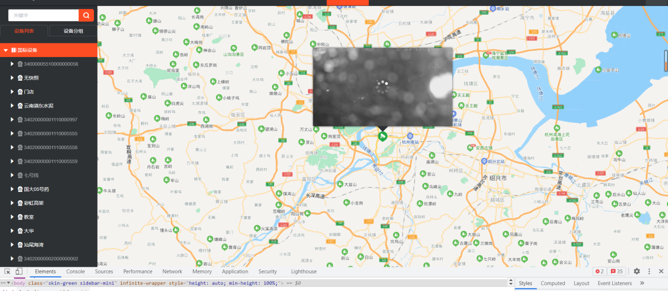Open DevTools Security tab
668x291 pixels.
[268, 271]
